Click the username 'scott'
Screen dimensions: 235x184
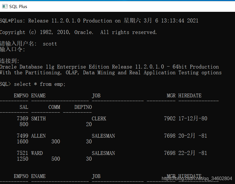[50, 44]
